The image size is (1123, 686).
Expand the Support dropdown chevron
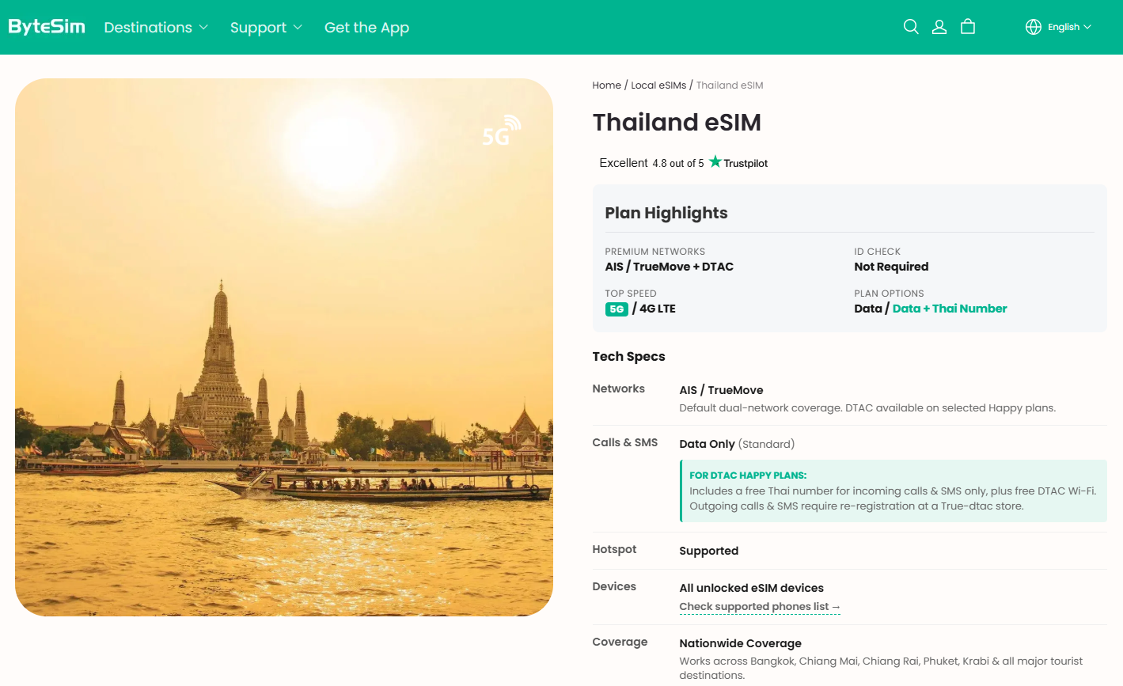tap(298, 27)
